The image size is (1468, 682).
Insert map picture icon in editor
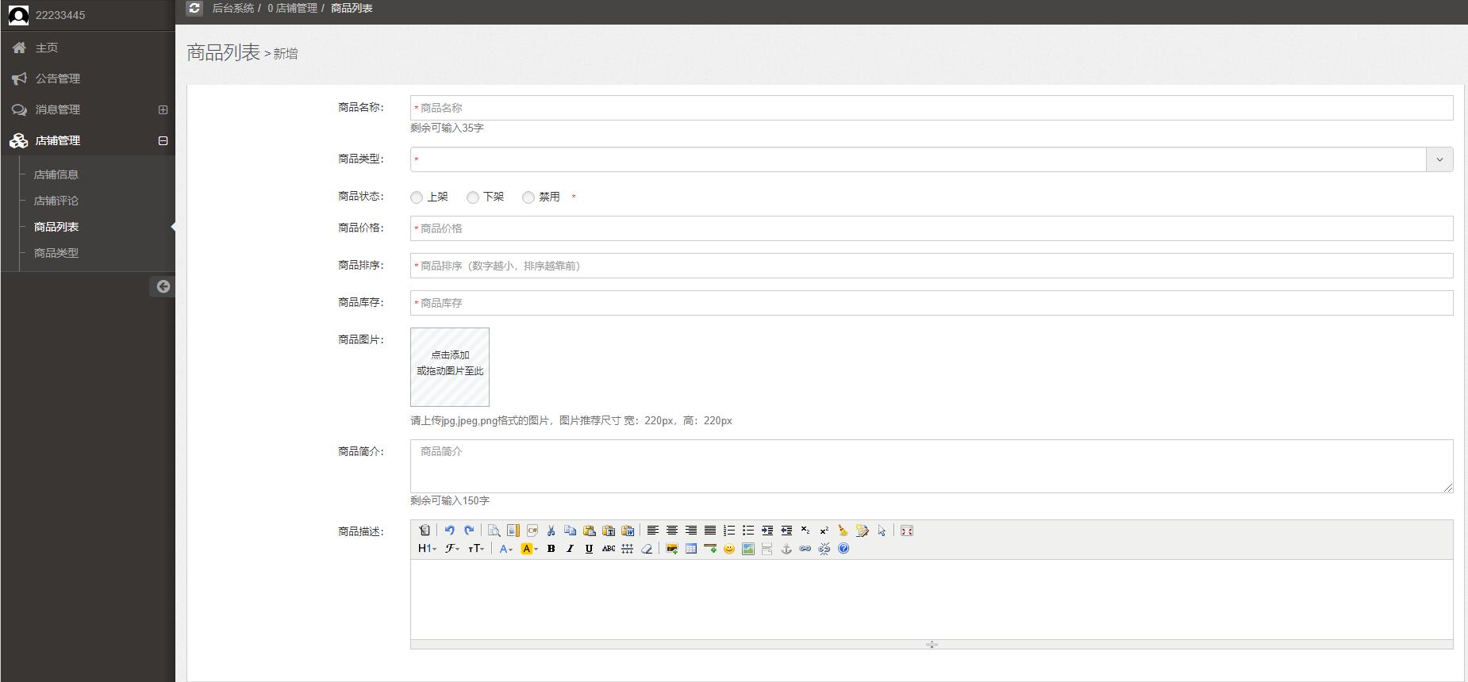tap(747, 549)
